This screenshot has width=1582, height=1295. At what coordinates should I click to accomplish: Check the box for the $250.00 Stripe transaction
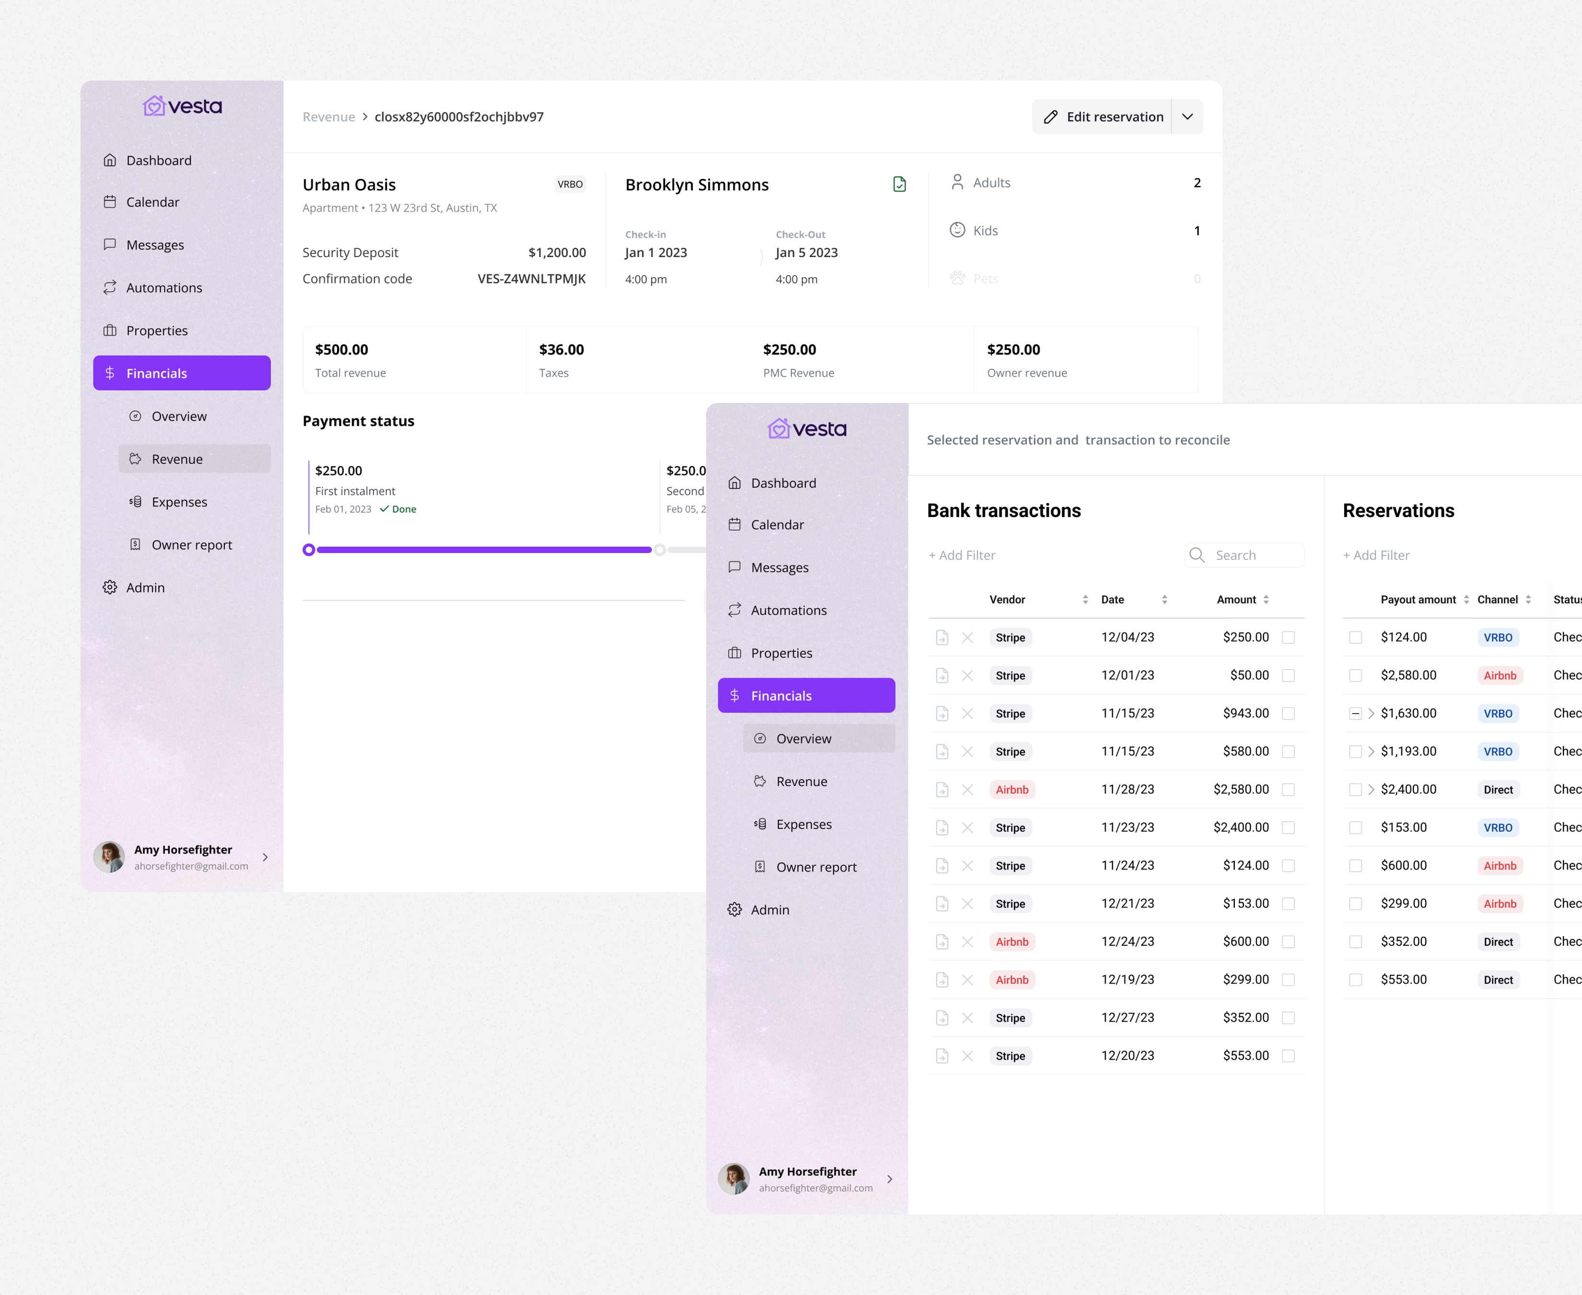pyautogui.click(x=1288, y=637)
